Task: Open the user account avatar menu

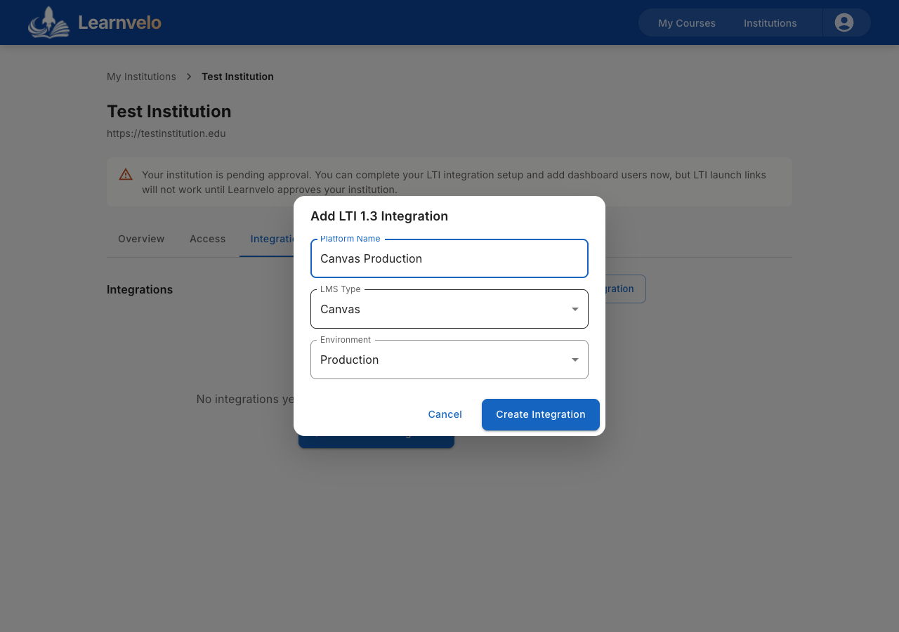Action: point(845,22)
